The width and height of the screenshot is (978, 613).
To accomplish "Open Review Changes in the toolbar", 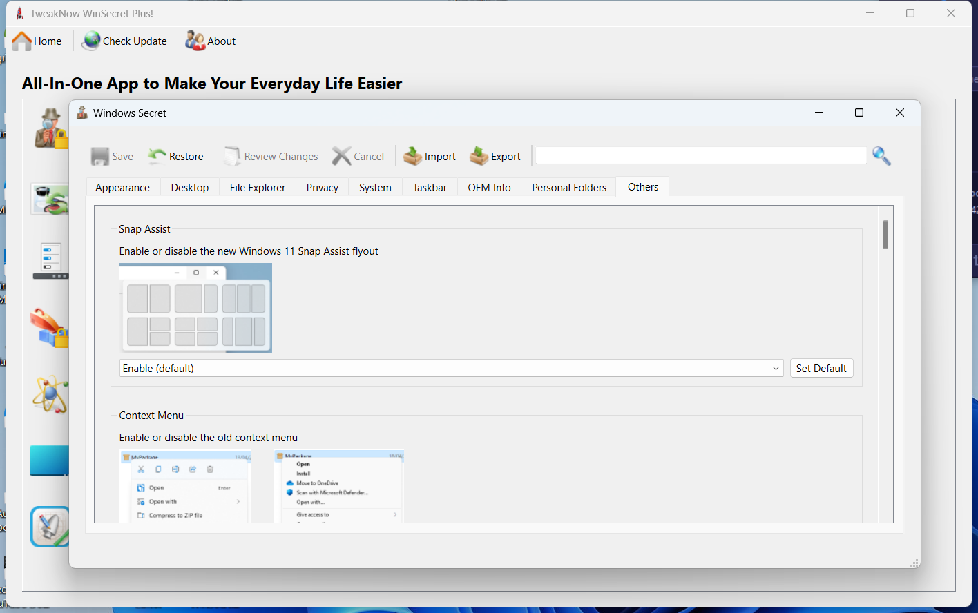I will (x=271, y=157).
